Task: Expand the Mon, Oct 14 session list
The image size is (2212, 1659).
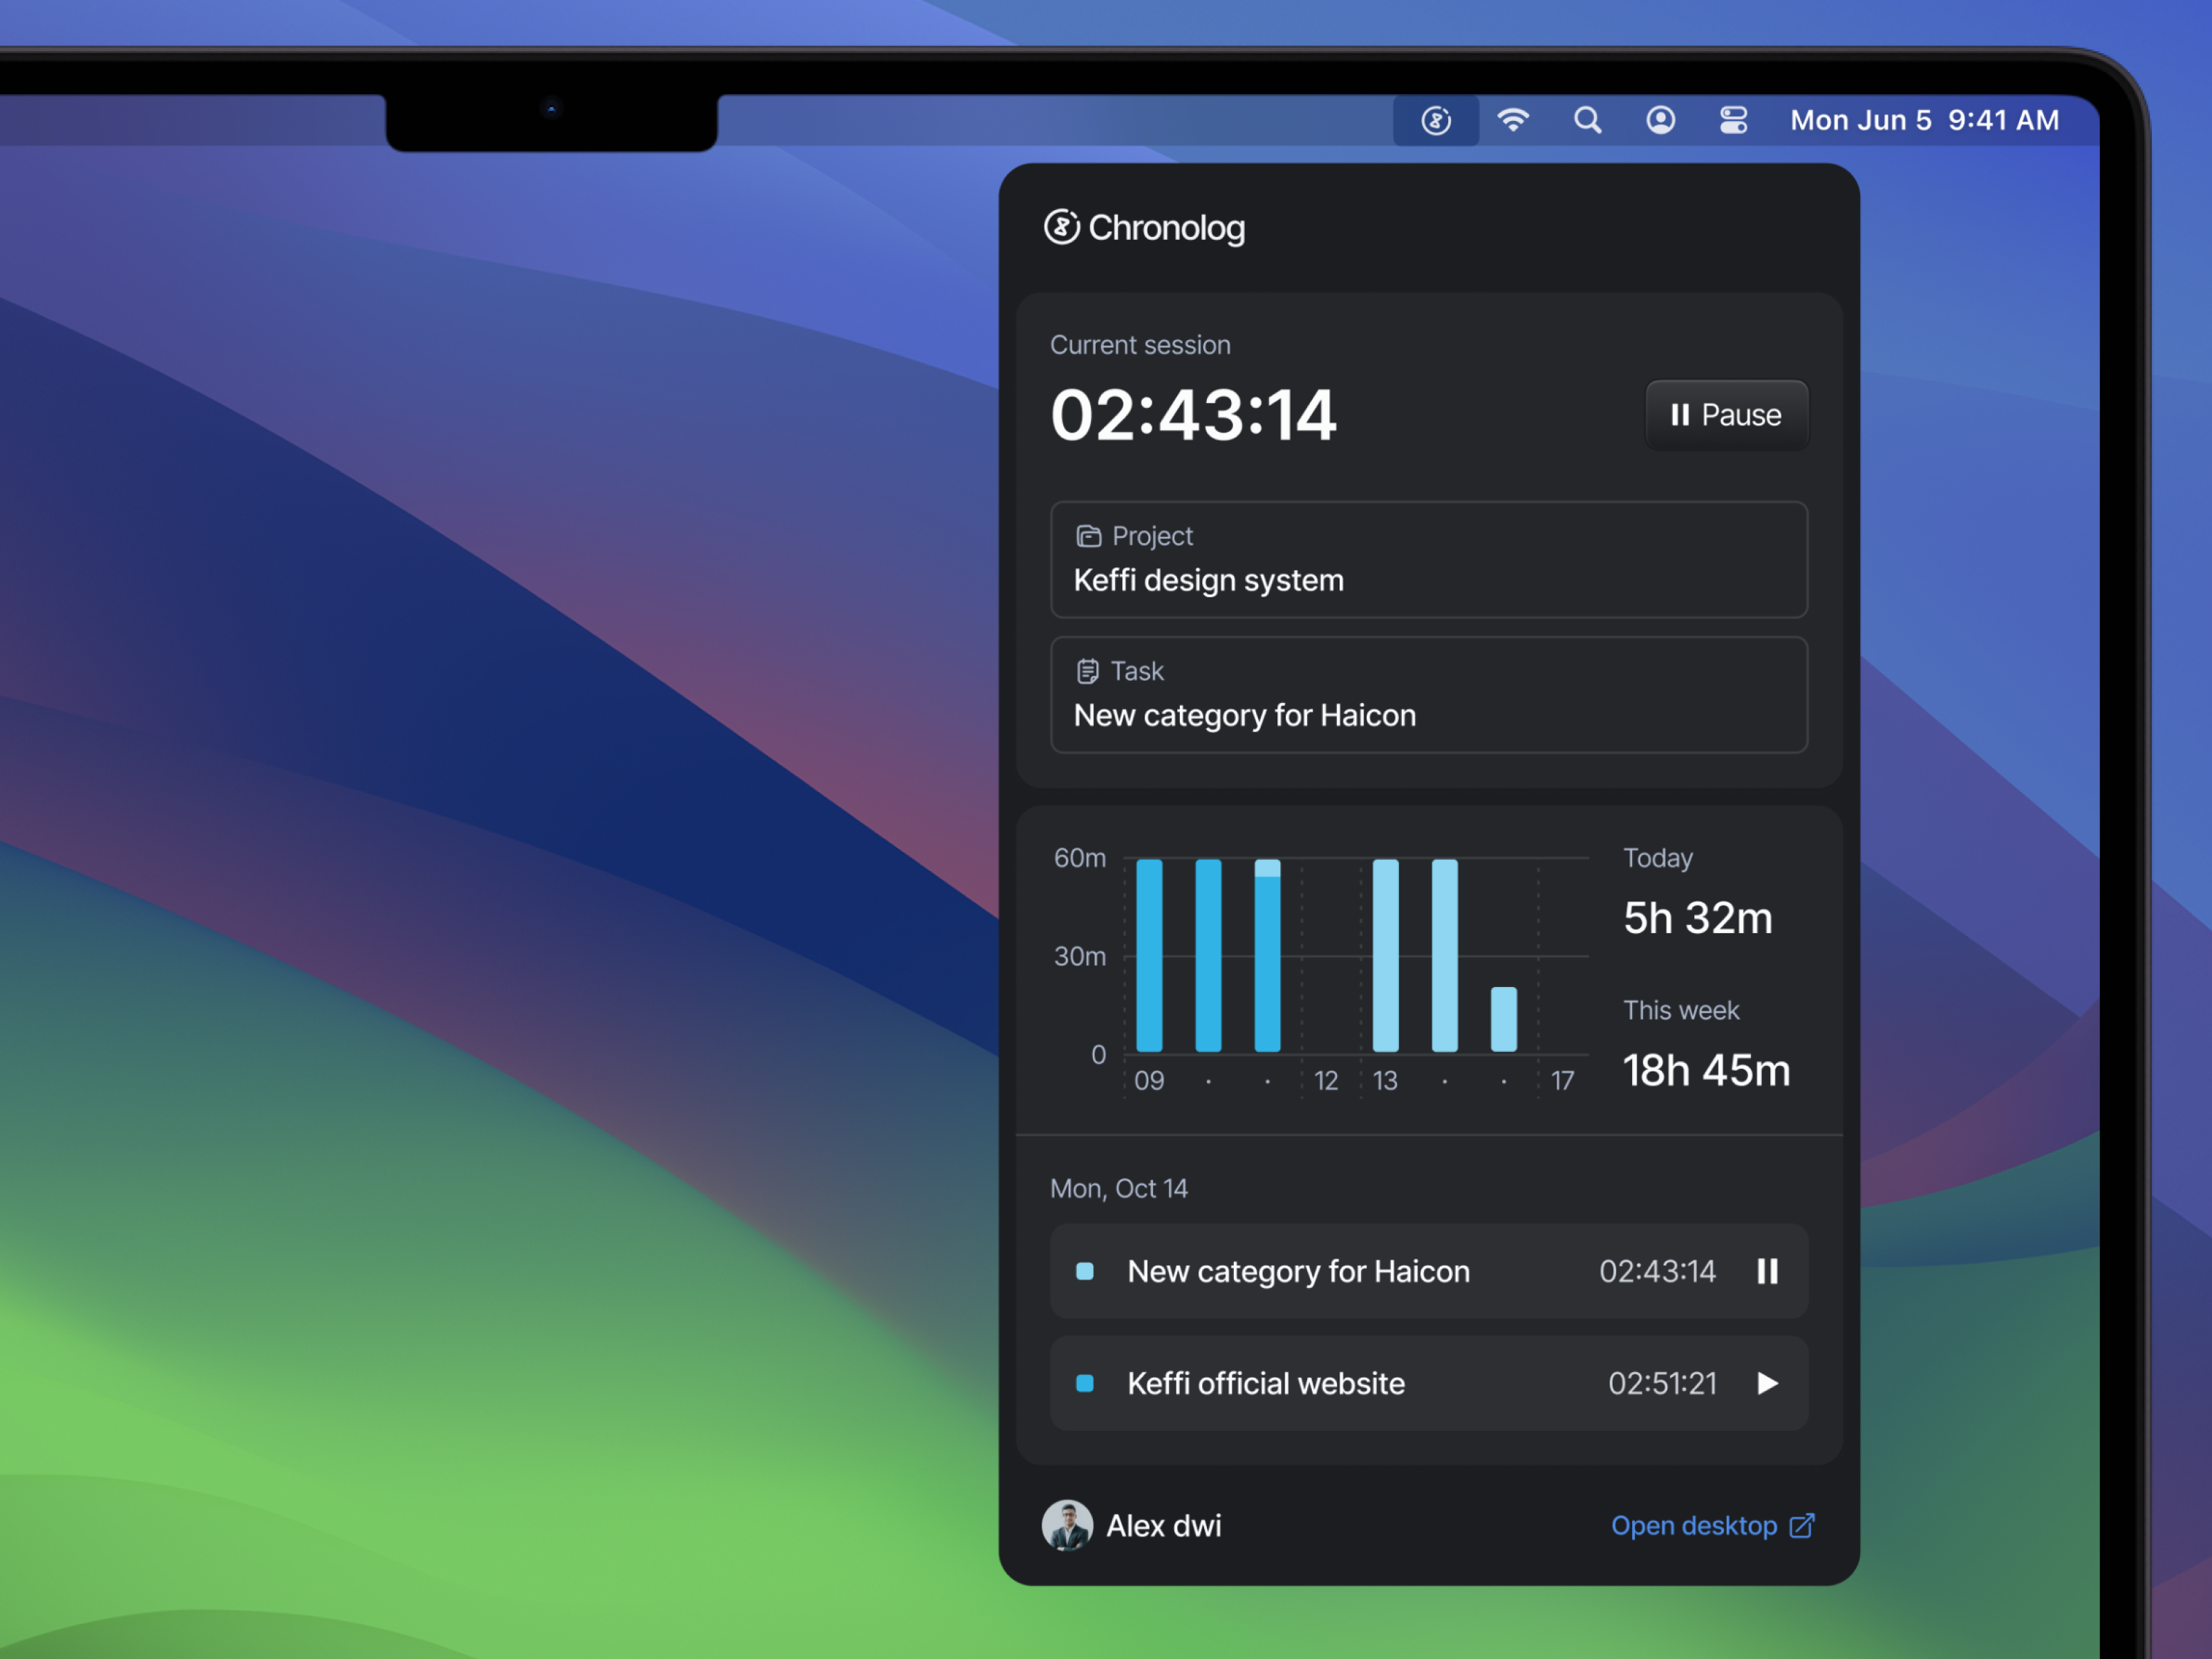Action: [1118, 1188]
